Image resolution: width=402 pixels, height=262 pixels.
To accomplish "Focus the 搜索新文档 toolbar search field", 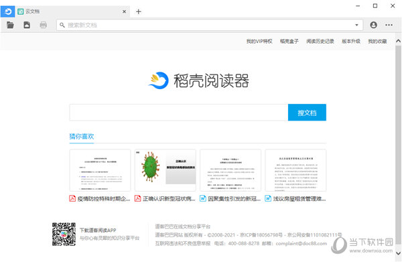I will point(210,25).
